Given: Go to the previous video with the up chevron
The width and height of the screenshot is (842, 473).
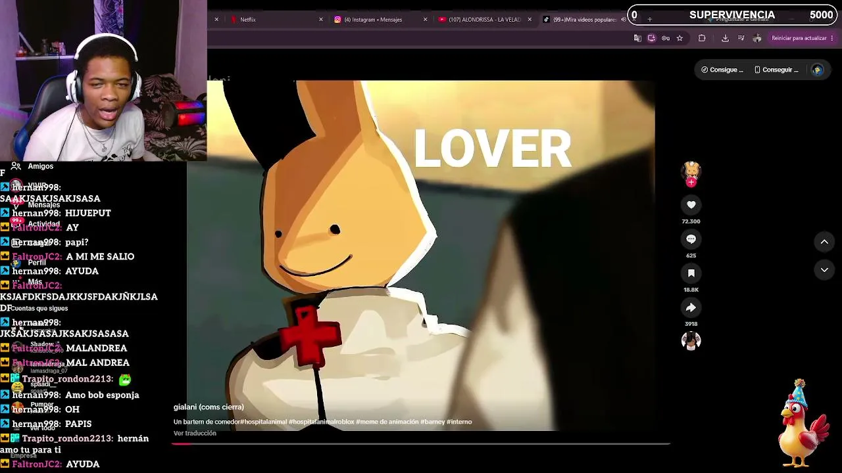Looking at the screenshot, I should [824, 242].
